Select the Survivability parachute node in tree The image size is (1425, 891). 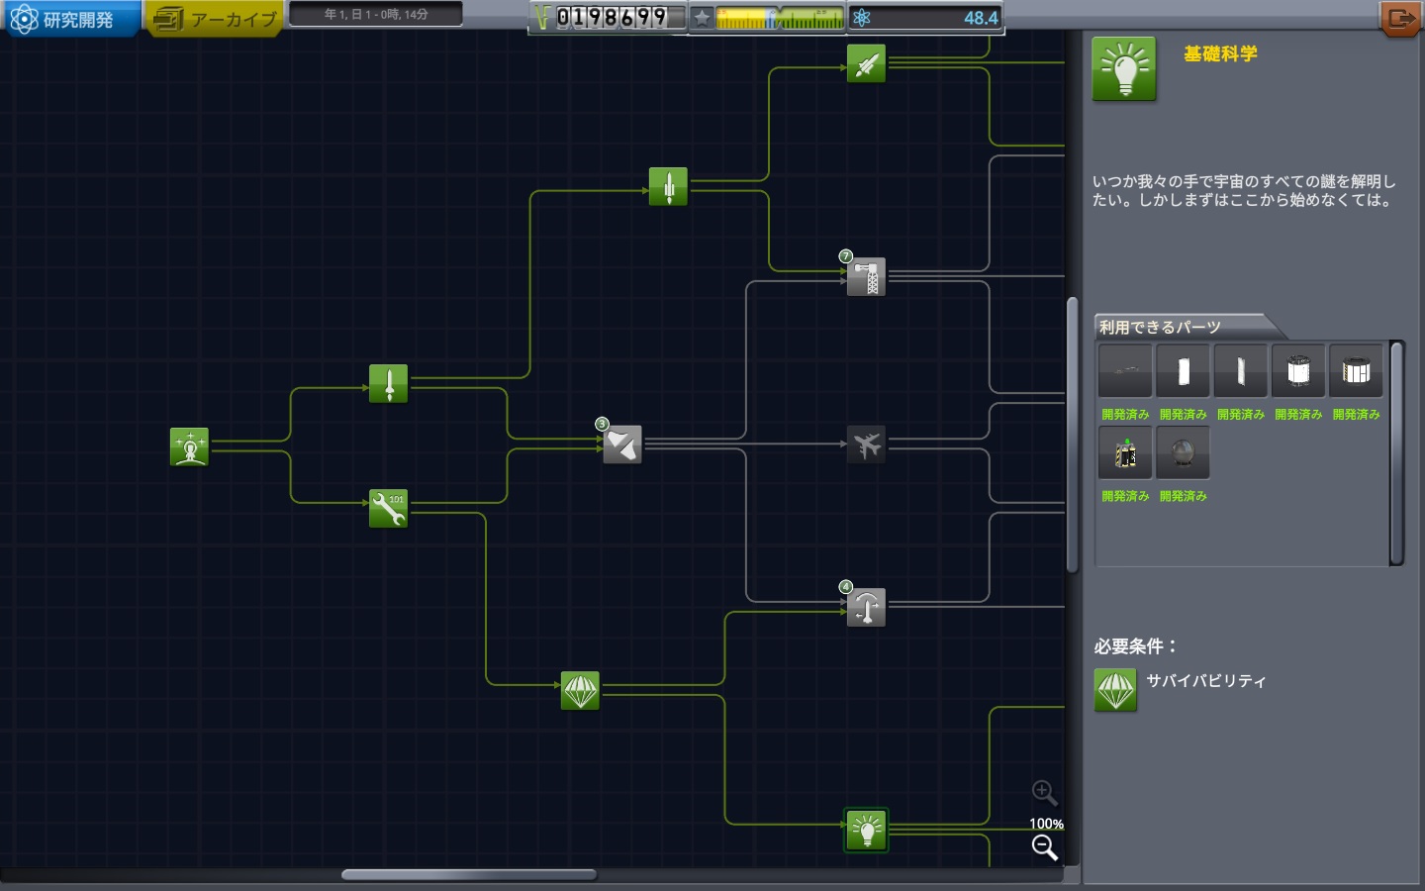[x=580, y=690]
